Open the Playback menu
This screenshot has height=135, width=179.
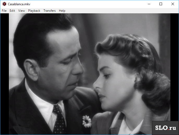34,11
